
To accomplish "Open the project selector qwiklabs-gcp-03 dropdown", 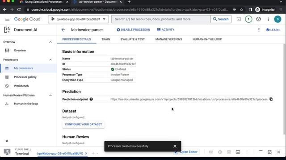I will [x=79, y=19].
